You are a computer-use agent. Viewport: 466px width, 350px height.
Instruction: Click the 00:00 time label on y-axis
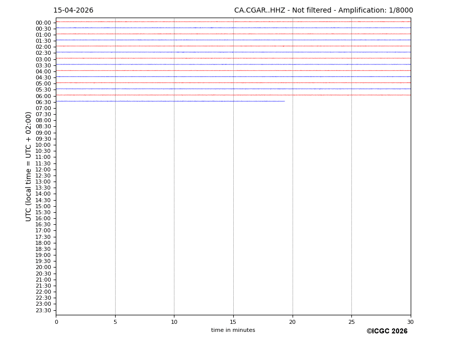pyautogui.click(x=43, y=23)
